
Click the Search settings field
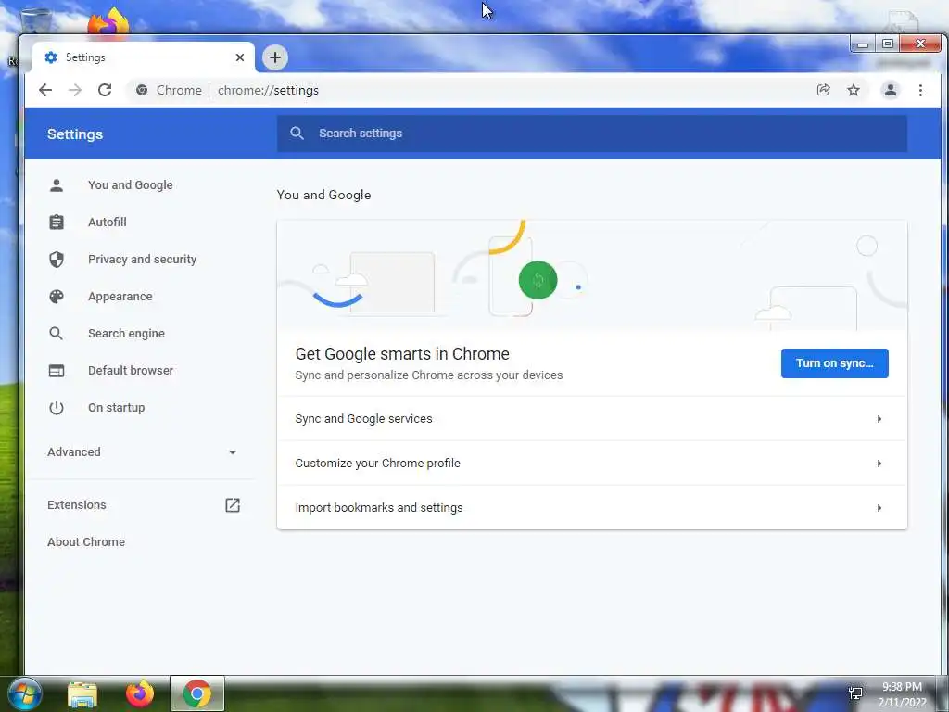[x=592, y=133]
